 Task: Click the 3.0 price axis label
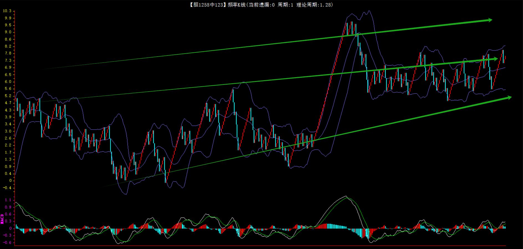(8, 131)
